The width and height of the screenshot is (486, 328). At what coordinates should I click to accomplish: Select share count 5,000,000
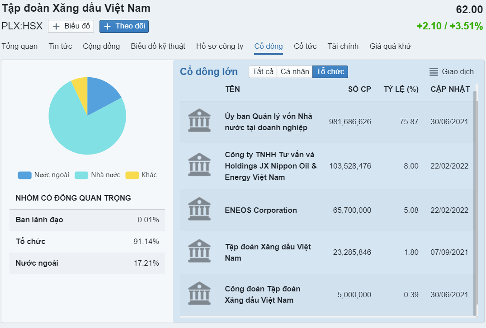click(x=354, y=295)
